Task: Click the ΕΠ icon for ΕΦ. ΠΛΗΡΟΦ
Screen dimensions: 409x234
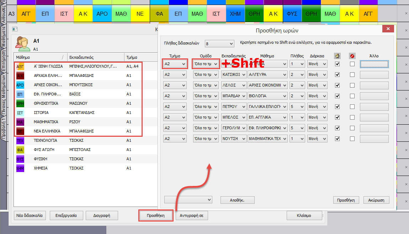Action: coord(20,94)
